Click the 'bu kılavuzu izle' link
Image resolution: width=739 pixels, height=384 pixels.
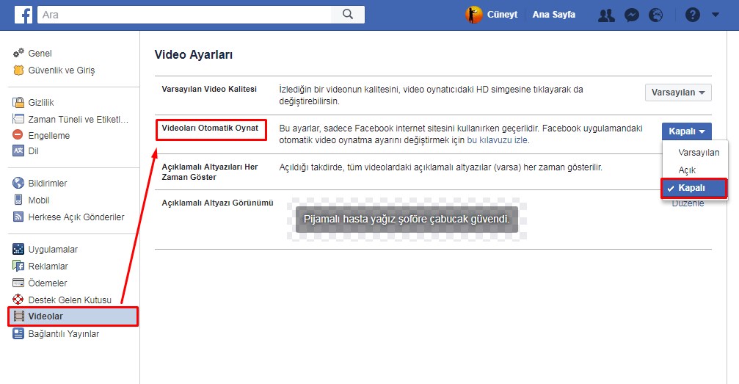[498, 140]
